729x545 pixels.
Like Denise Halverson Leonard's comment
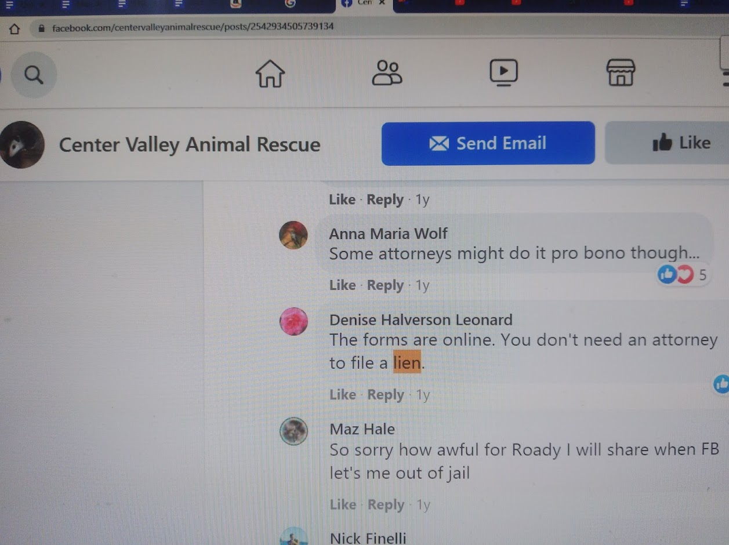(x=342, y=395)
